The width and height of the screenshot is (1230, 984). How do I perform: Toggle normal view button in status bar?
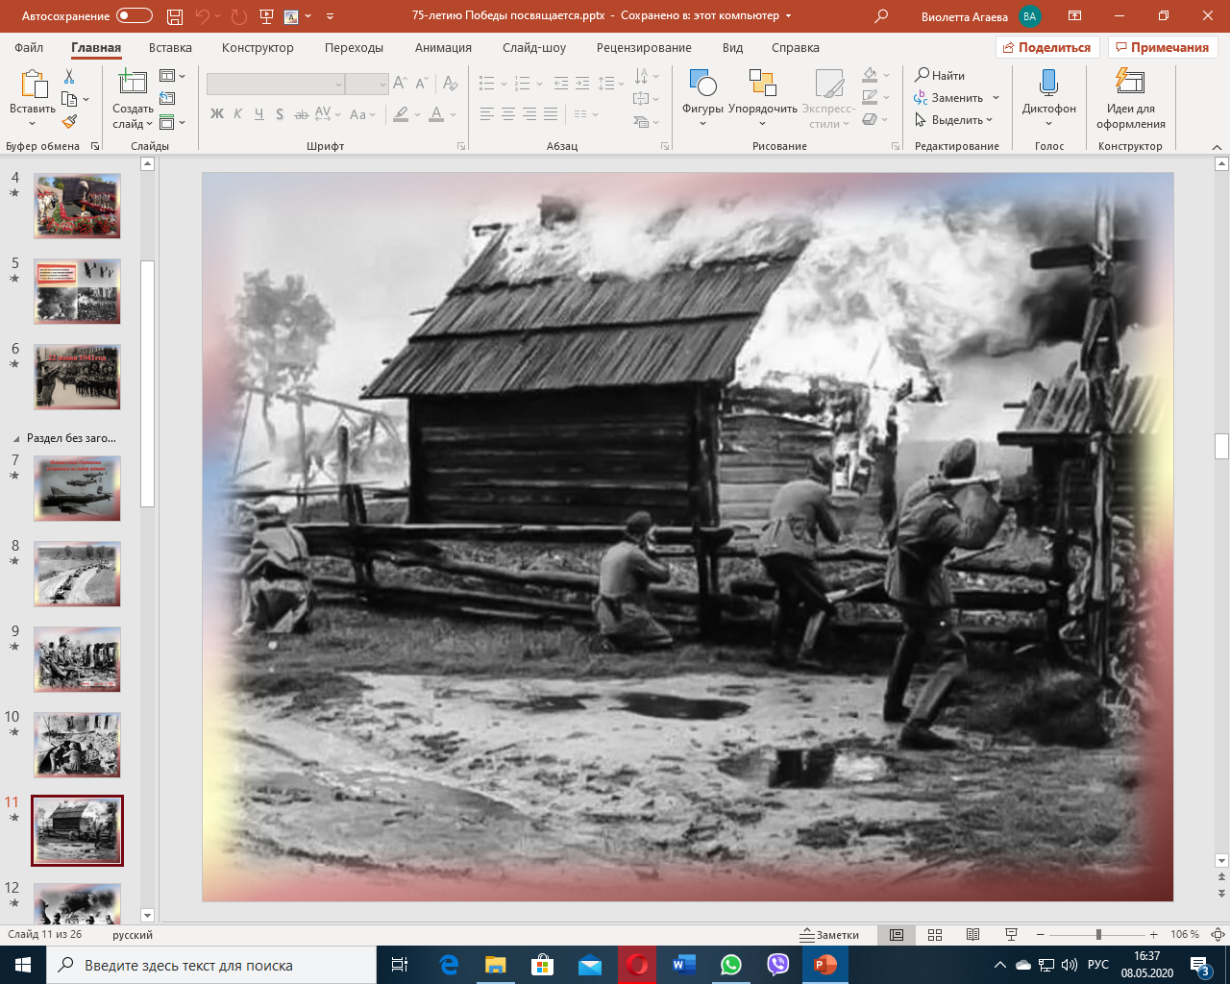(897, 935)
